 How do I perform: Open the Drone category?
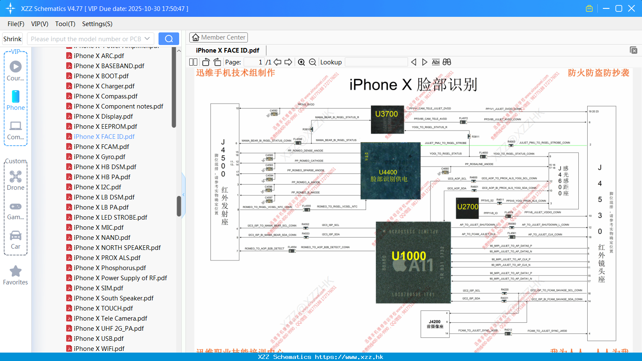[16, 181]
